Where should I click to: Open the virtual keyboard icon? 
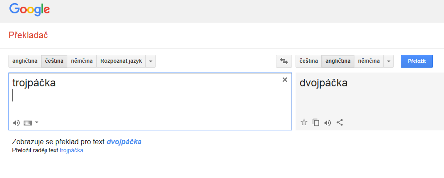tap(28, 123)
